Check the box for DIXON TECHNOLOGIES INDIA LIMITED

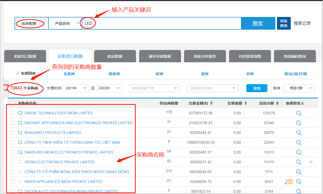(13, 113)
